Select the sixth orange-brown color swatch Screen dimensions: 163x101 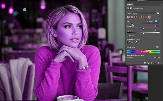coord(146,17)
